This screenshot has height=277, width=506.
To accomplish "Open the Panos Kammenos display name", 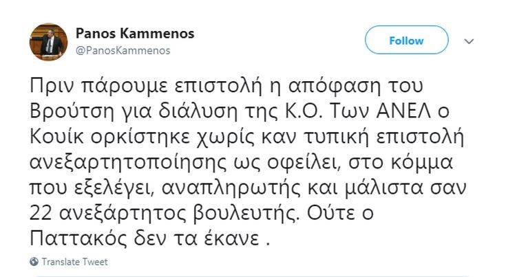I will 134,34.
